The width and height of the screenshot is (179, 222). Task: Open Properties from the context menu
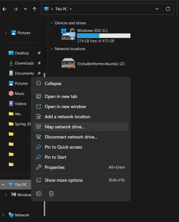[55, 167]
